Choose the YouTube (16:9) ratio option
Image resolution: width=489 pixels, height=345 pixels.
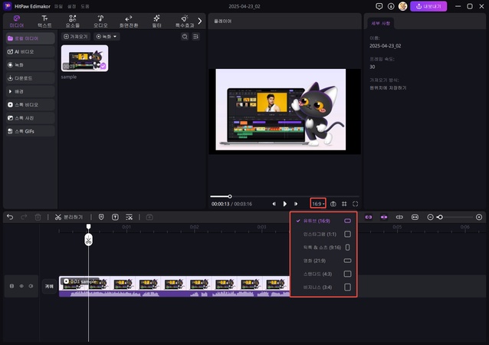[323, 221]
